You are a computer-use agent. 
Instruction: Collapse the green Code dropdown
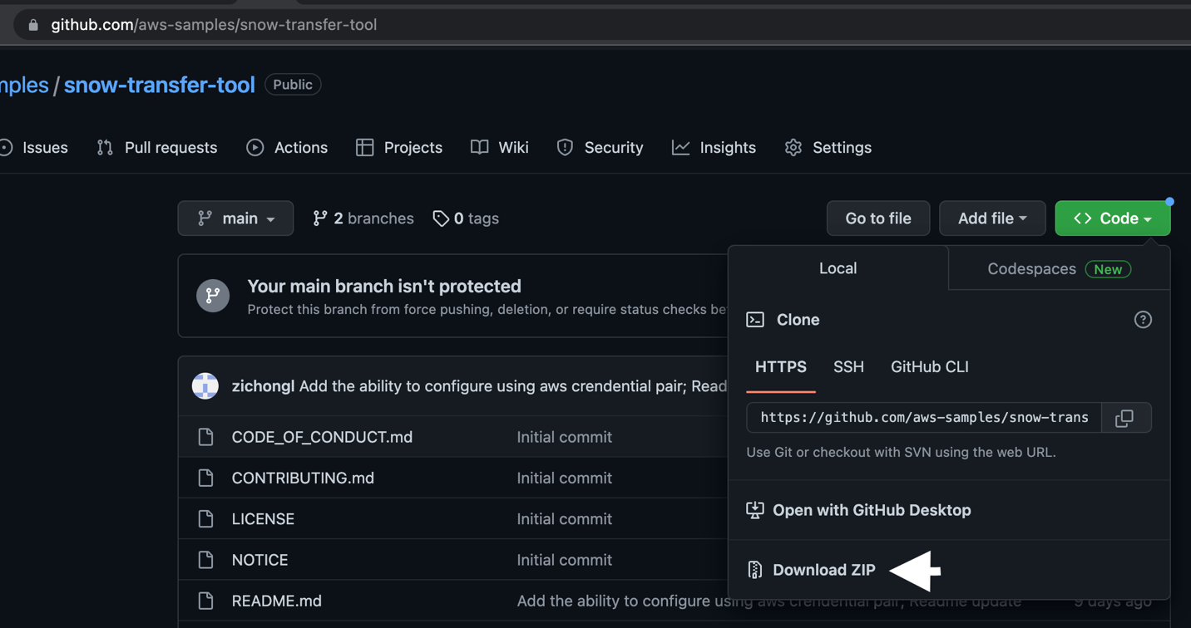coord(1112,218)
